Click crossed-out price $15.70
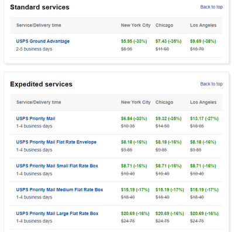This screenshot has width=234, height=232. [x=197, y=49]
